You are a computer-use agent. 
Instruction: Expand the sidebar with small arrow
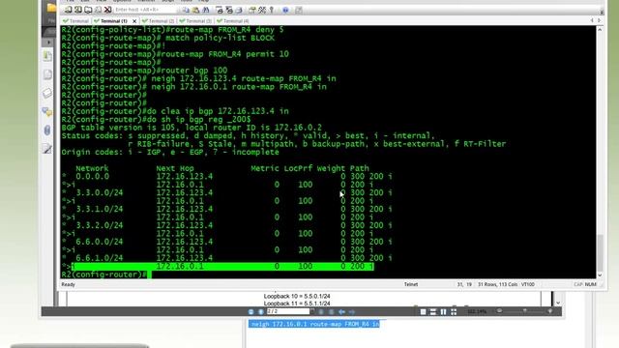pyautogui.click(x=49, y=43)
